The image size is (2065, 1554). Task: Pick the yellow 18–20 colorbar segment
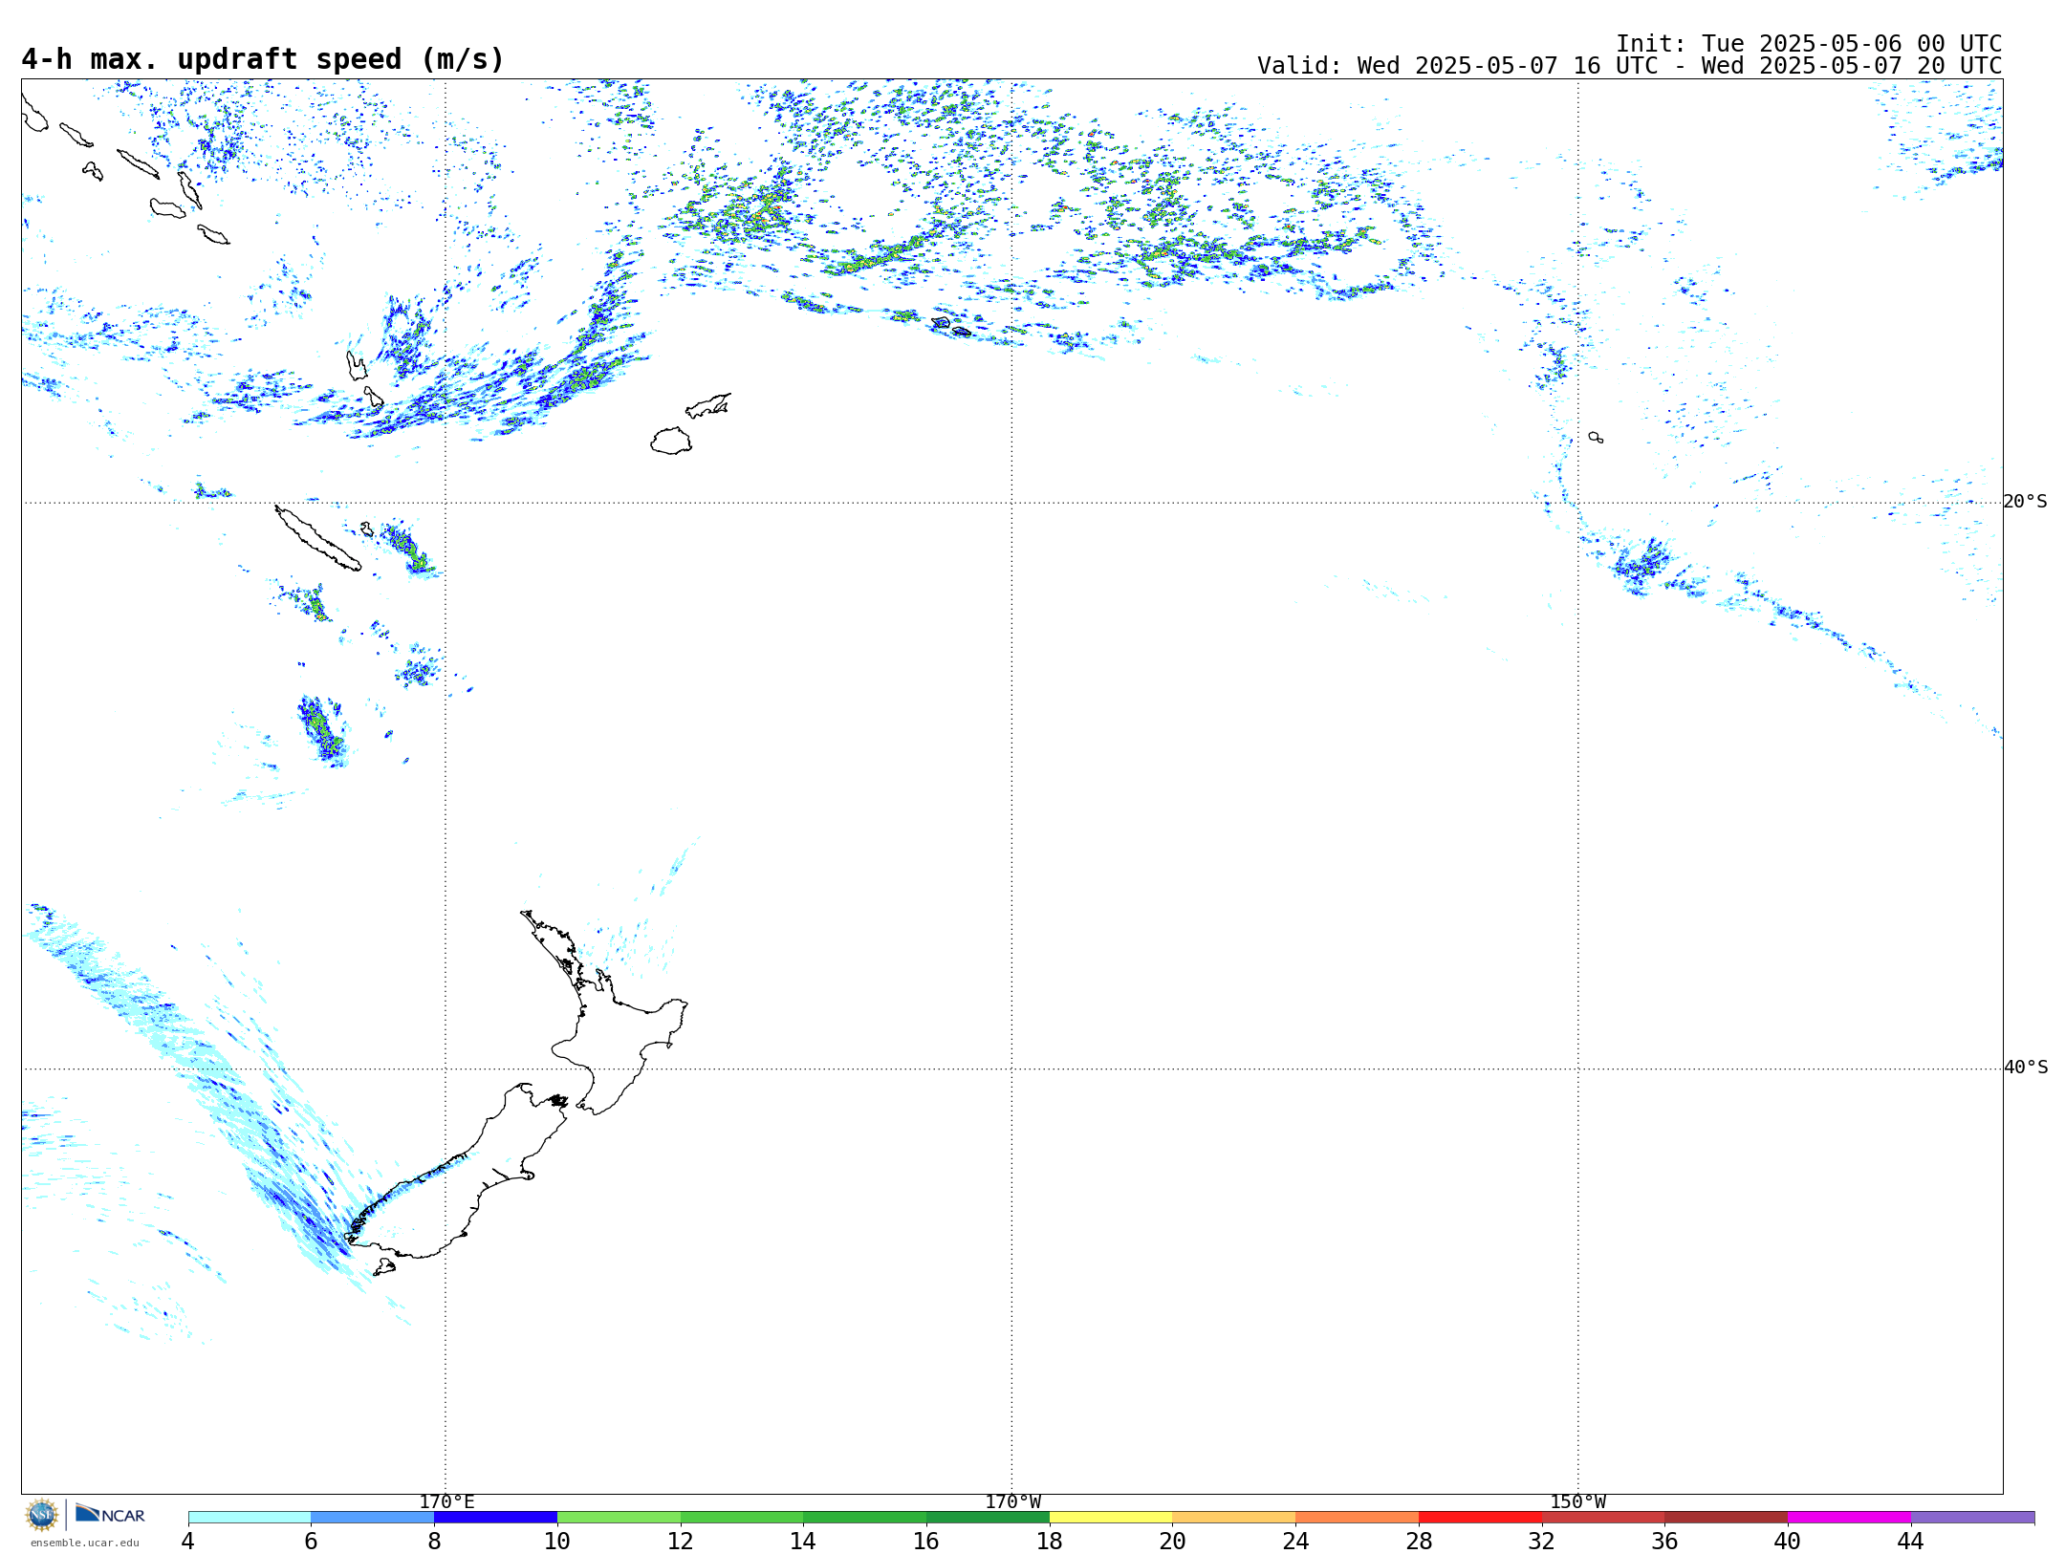click(1111, 1518)
